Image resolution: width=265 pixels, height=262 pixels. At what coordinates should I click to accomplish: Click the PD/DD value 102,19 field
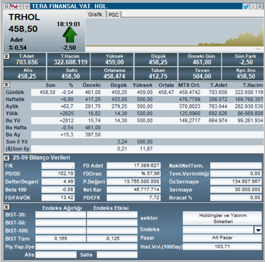(58, 173)
